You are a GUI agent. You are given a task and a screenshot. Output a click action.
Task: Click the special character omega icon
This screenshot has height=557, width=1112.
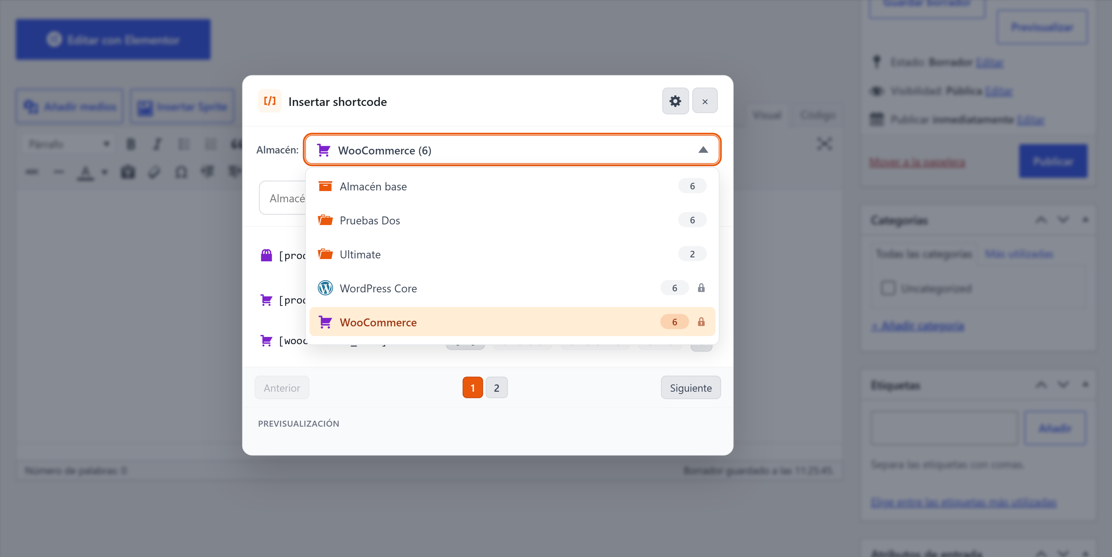181,172
